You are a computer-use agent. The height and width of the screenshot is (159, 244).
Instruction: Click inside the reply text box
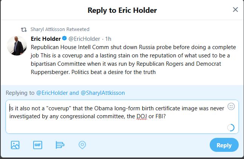click(x=113, y=125)
